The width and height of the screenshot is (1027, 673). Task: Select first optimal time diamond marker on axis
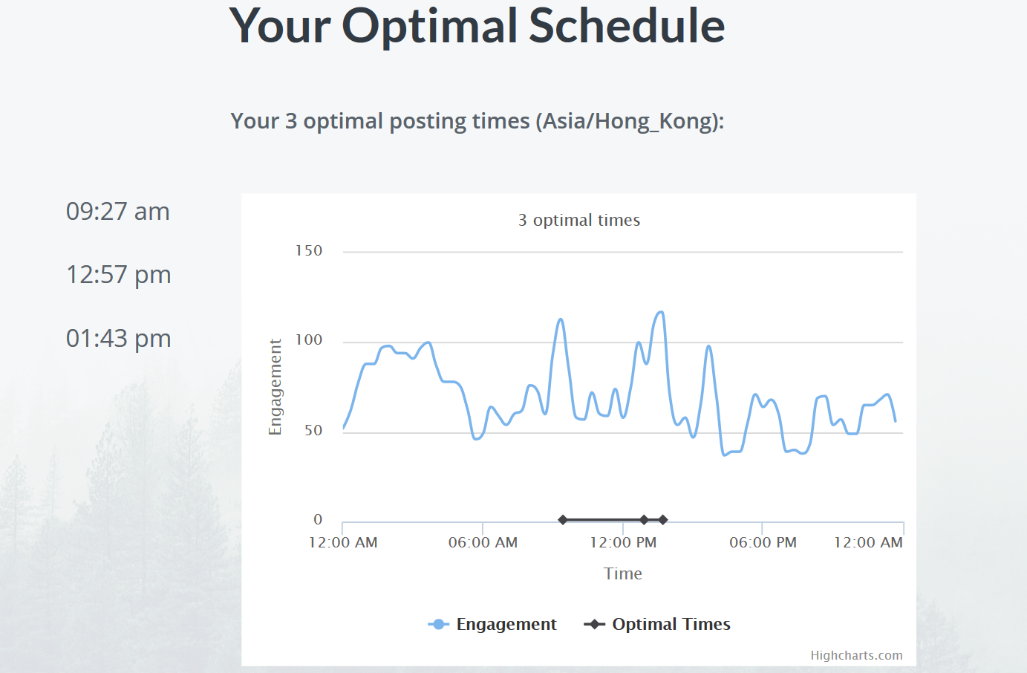click(563, 520)
